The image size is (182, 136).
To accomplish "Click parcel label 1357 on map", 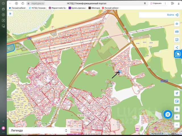I will click(x=140, y=37).
